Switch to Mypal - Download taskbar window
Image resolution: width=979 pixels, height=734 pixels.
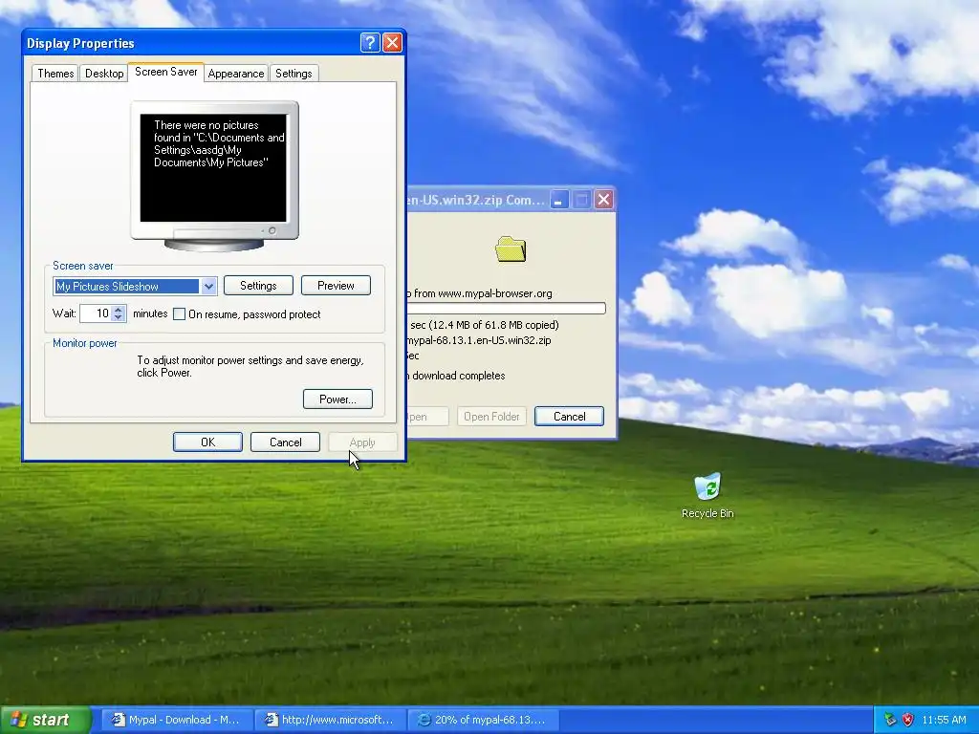(x=176, y=720)
